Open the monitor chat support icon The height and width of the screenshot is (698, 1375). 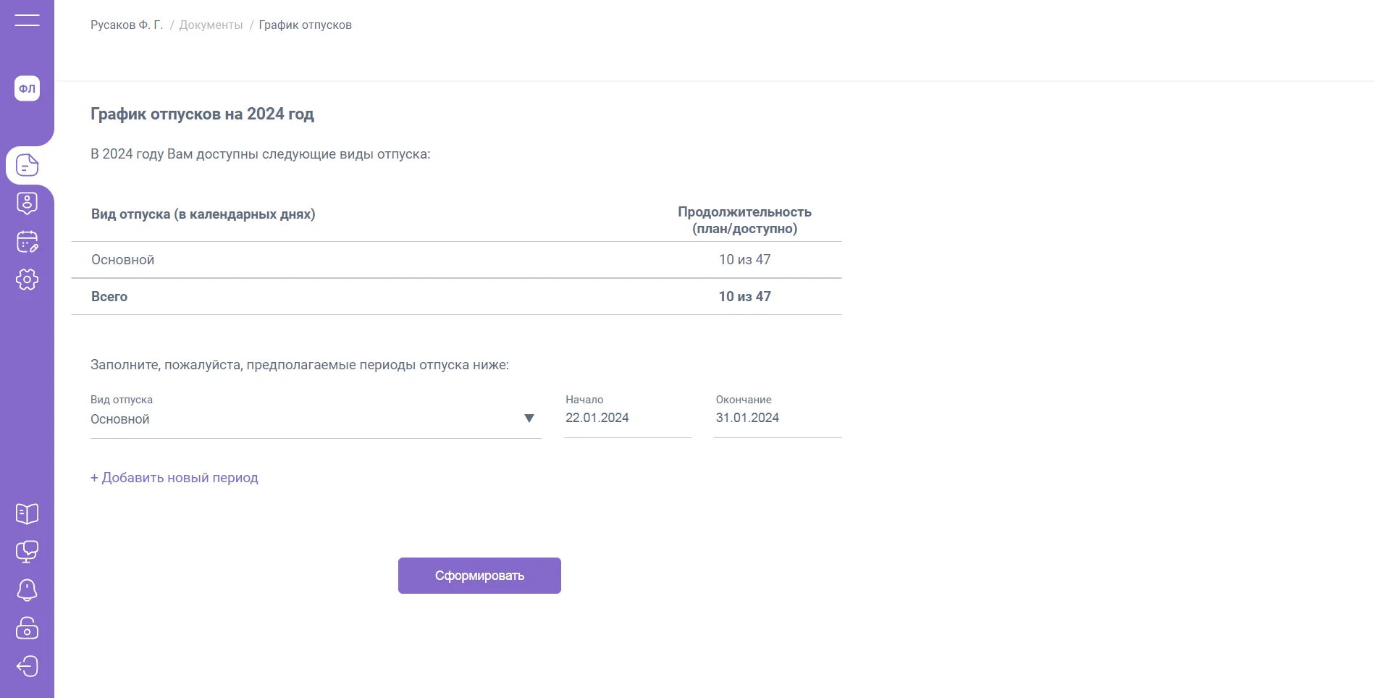[27, 552]
